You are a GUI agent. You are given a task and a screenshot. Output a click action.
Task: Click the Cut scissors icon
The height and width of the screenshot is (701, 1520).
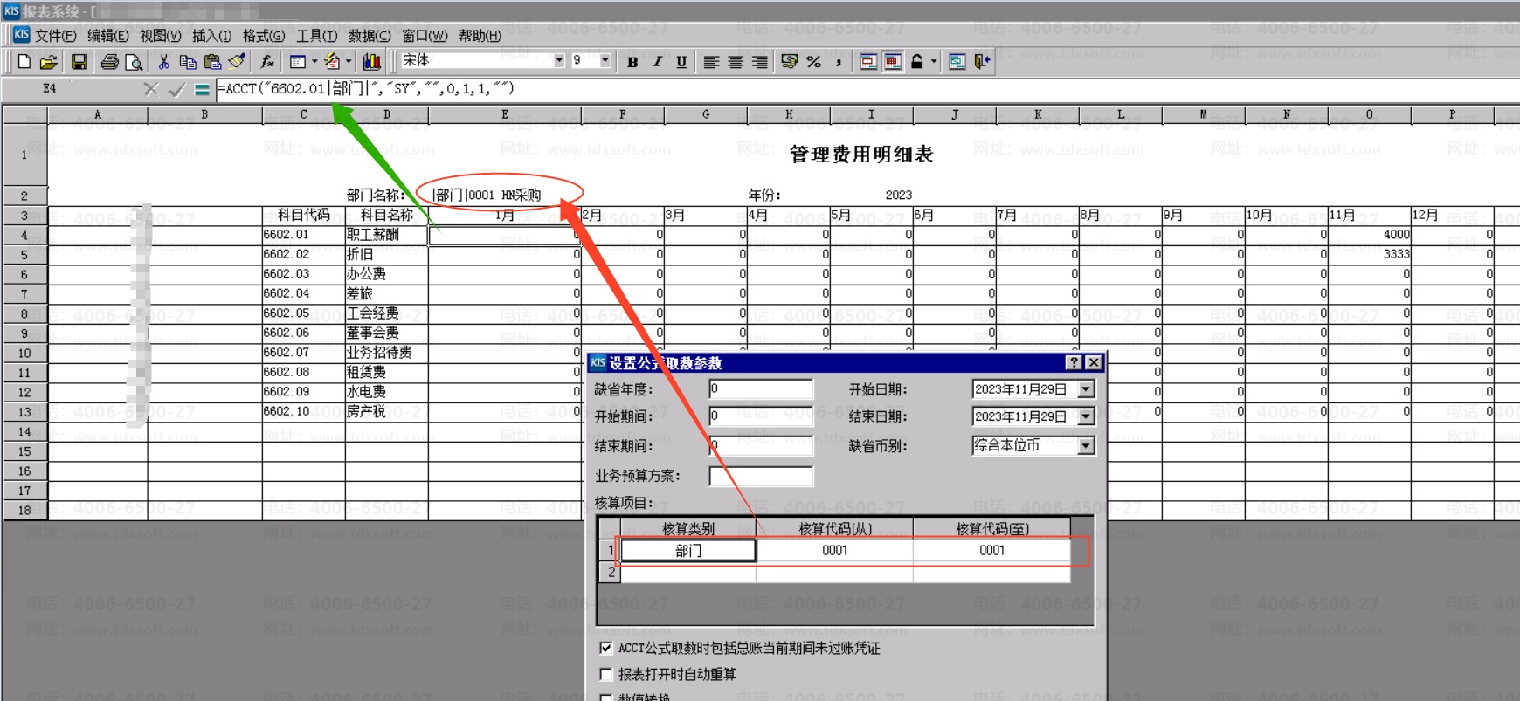click(x=163, y=62)
